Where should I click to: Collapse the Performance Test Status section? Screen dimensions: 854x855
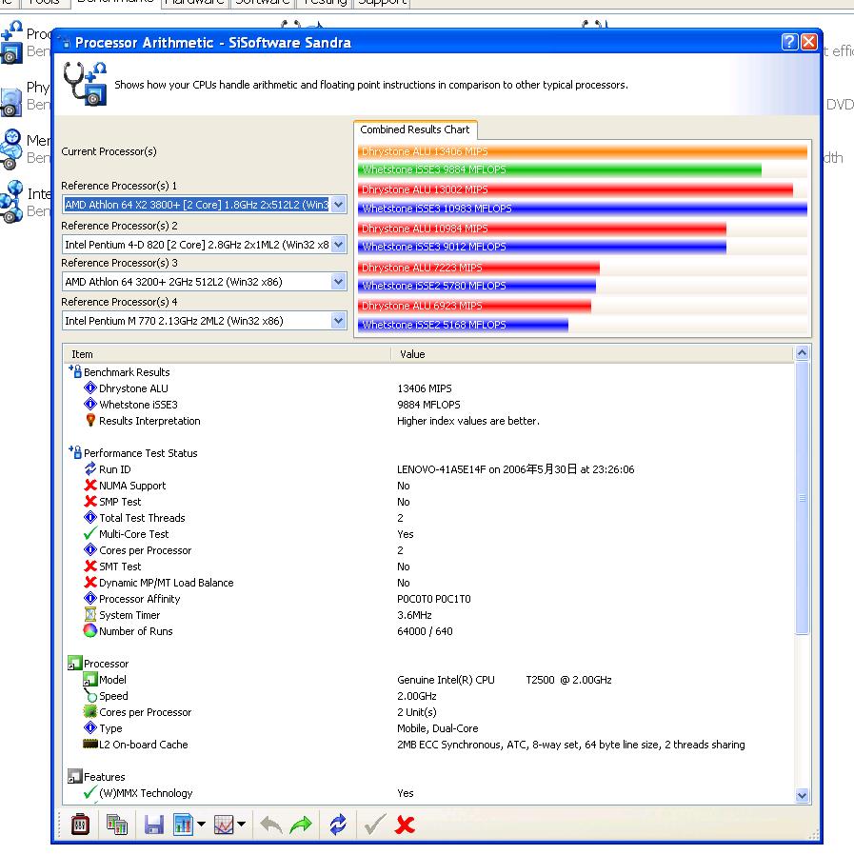tap(74, 453)
